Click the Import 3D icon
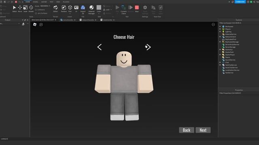The height and width of the screenshot is (145, 259). coord(83,8)
